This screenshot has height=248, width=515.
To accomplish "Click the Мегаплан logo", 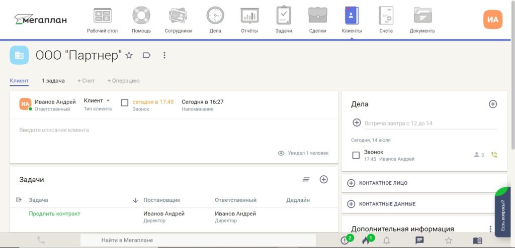I will point(40,20).
